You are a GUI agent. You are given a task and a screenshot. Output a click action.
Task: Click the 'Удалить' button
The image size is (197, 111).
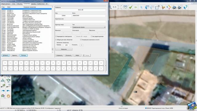pyautogui.click(x=14, y=55)
